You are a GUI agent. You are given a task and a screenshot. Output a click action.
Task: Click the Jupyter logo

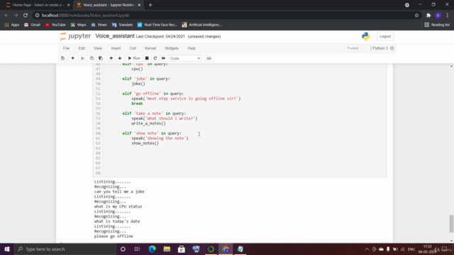(75, 36)
